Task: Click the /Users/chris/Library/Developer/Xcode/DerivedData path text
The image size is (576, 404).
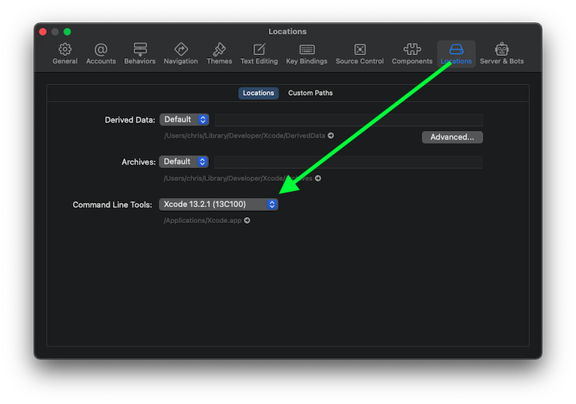Action: (245, 136)
